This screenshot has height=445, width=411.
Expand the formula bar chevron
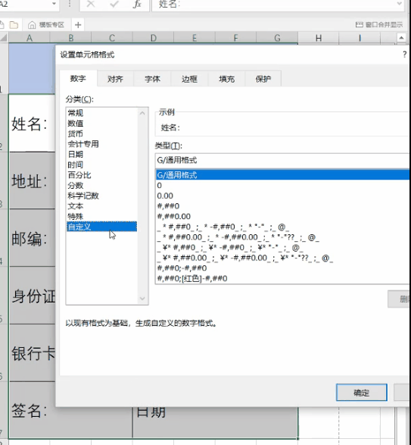tap(400, 4)
